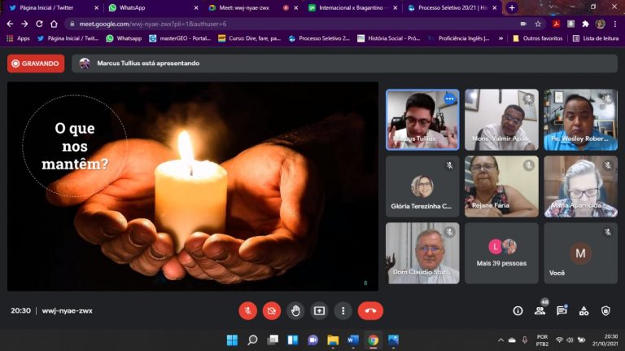
Task: Raise hand in the meeting
Action: [295, 310]
